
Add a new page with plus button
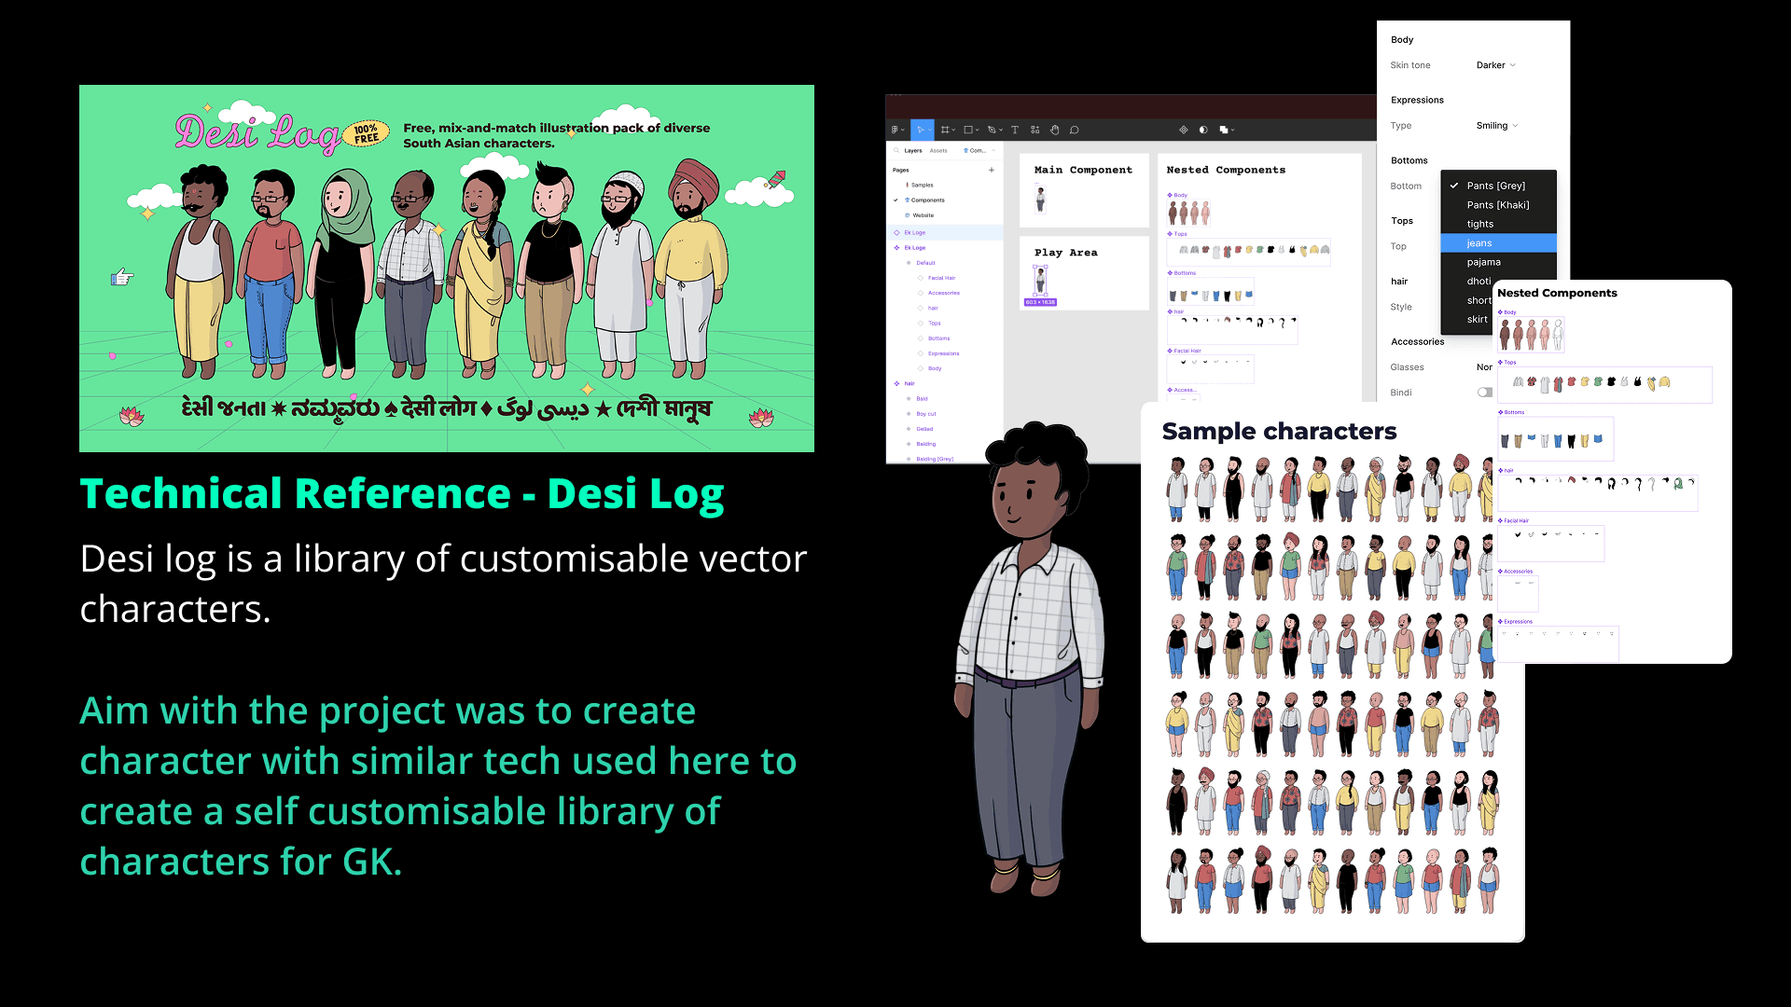[x=992, y=170]
